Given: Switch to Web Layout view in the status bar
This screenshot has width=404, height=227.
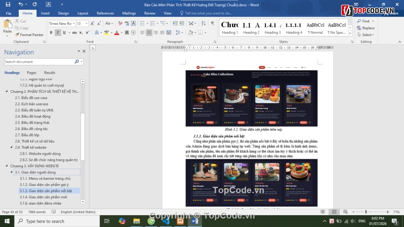Looking at the screenshot, I should [x=345, y=212].
